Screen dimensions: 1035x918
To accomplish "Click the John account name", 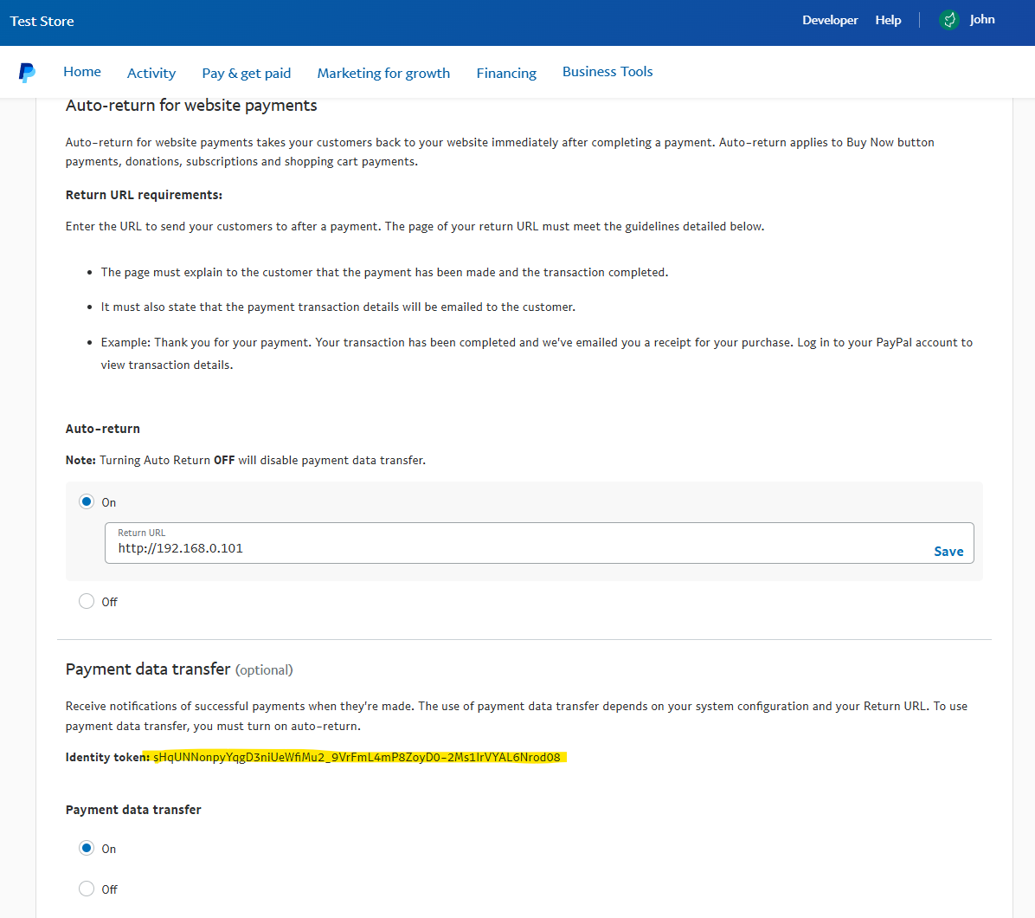I will tap(981, 19).
